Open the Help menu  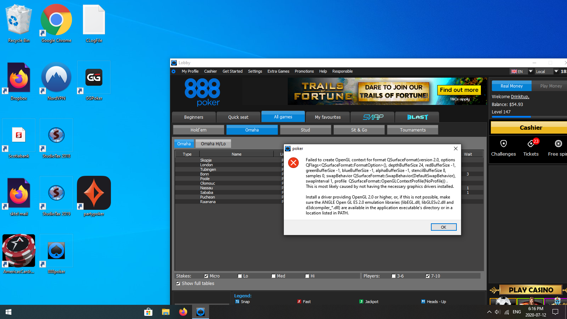pos(323,71)
